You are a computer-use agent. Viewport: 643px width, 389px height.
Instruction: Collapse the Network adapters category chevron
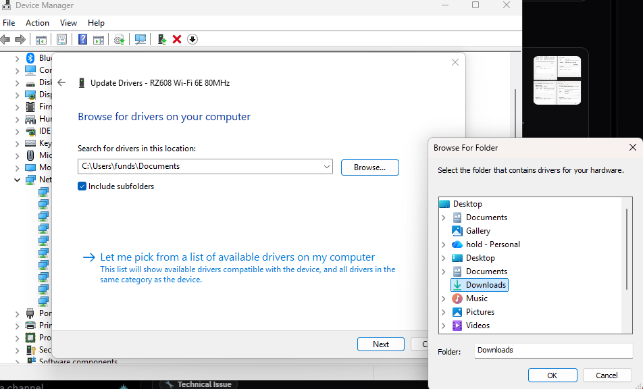[x=18, y=180]
